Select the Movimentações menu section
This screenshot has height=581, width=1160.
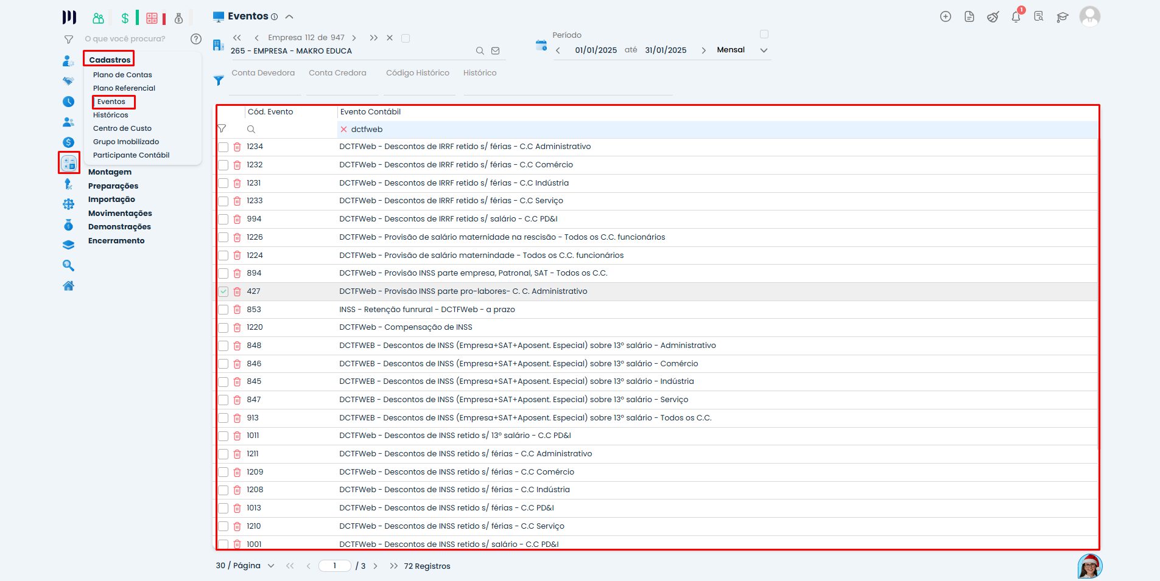(120, 214)
